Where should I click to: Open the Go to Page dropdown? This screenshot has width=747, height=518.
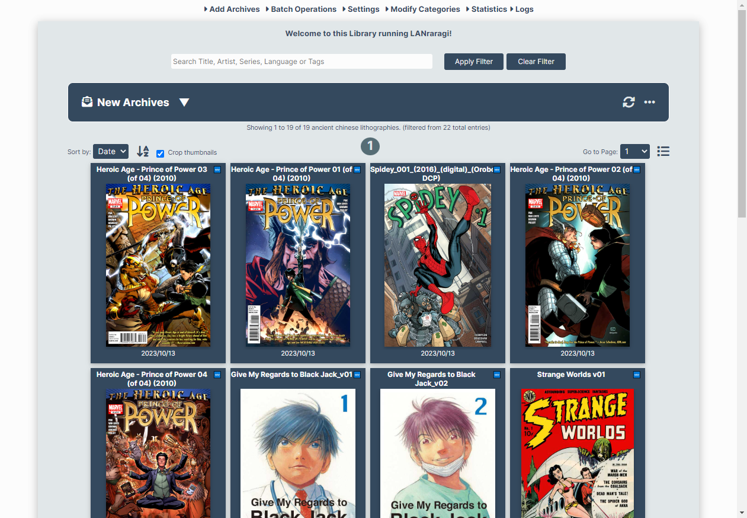635,151
